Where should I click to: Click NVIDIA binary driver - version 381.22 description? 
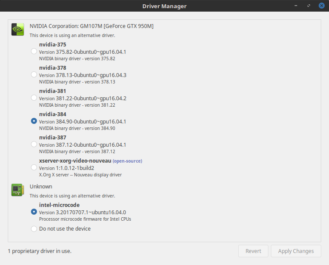[x=77, y=105]
